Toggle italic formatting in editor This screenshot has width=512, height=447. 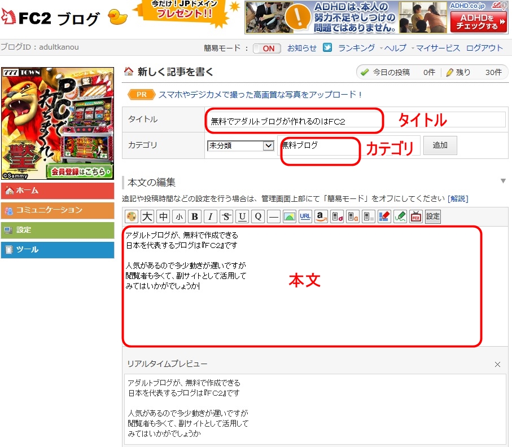pyautogui.click(x=211, y=216)
